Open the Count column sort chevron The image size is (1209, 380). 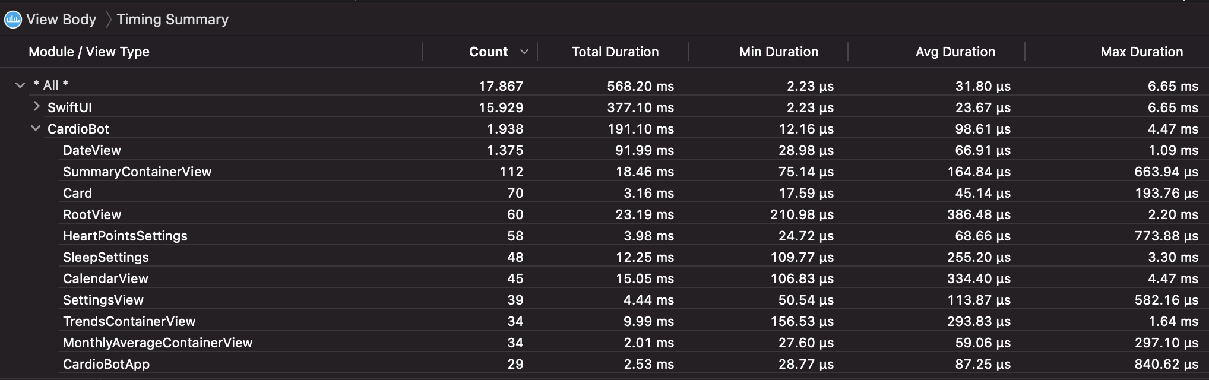click(x=524, y=52)
